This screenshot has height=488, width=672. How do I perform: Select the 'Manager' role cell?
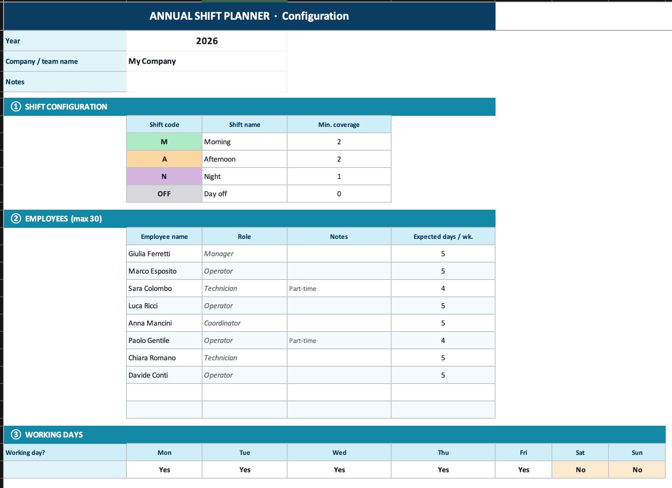245,254
